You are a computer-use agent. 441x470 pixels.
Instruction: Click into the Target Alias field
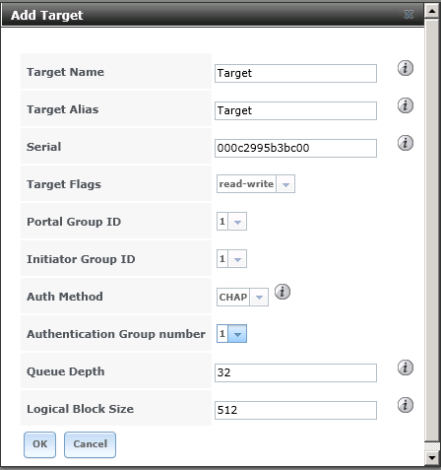295,110
